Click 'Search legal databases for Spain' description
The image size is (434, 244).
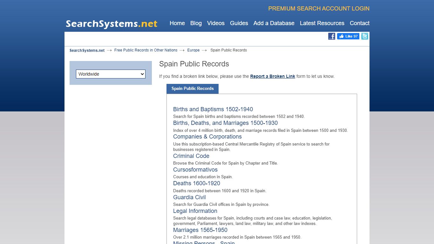[x=253, y=221]
